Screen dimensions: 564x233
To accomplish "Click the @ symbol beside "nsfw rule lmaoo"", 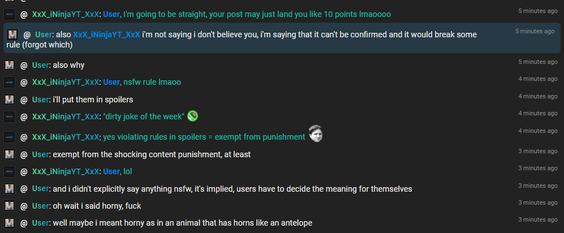I will click(24, 83).
